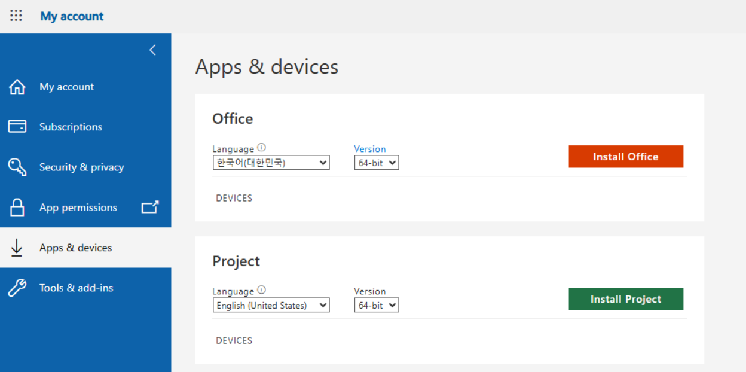Open the Subscriptions sidebar item
This screenshot has height=372, width=746.
[x=85, y=127]
